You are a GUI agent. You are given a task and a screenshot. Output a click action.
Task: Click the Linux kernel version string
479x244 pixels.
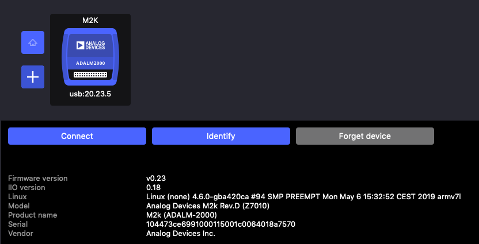click(x=303, y=197)
